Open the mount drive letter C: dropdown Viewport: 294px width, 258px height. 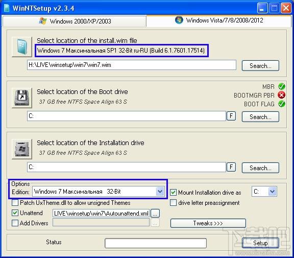point(272,192)
